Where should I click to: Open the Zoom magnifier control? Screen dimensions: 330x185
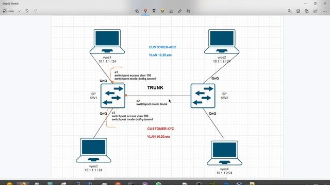tap(290, 11)
